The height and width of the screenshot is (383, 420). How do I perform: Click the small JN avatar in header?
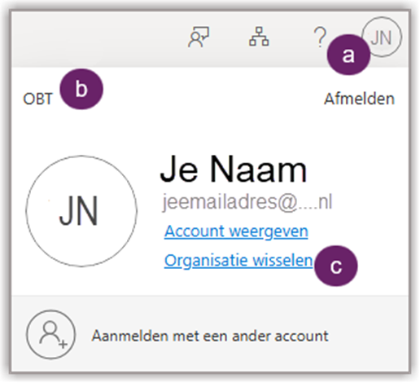381,37
